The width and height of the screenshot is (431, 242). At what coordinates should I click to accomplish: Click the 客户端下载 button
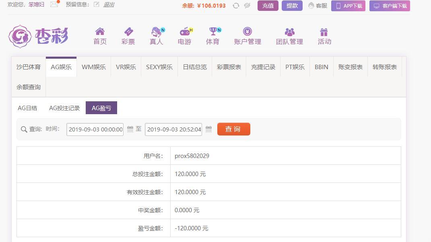(390, 6)
